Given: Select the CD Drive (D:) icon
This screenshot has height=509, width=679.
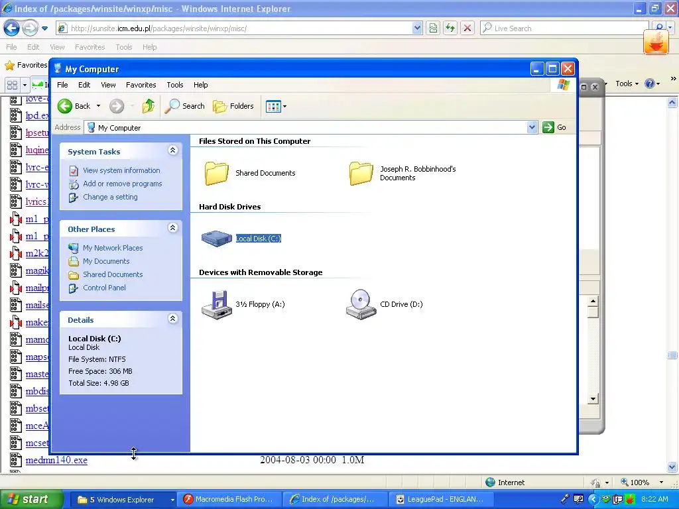Looking at the screenshot, I should click(361, 304).
